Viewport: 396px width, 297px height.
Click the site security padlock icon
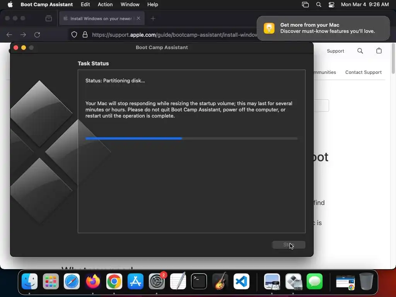(x=85, y=34)
